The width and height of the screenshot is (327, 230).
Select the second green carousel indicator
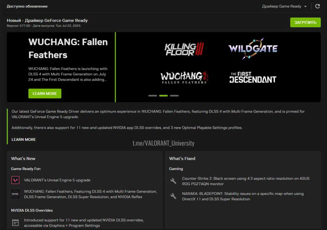point(163,96)
